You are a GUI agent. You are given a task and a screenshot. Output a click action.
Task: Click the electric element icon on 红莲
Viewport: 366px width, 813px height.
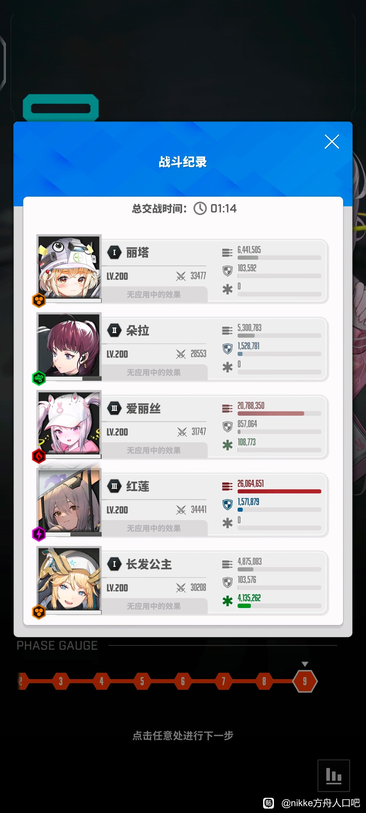[x=39, y=534]
